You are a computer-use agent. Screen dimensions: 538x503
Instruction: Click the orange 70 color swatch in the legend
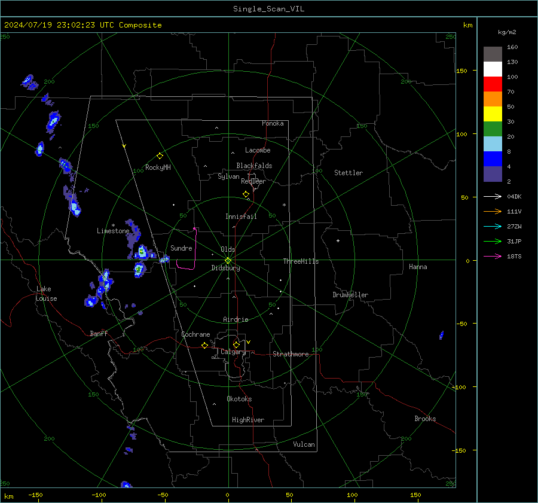tap(493, 99)
